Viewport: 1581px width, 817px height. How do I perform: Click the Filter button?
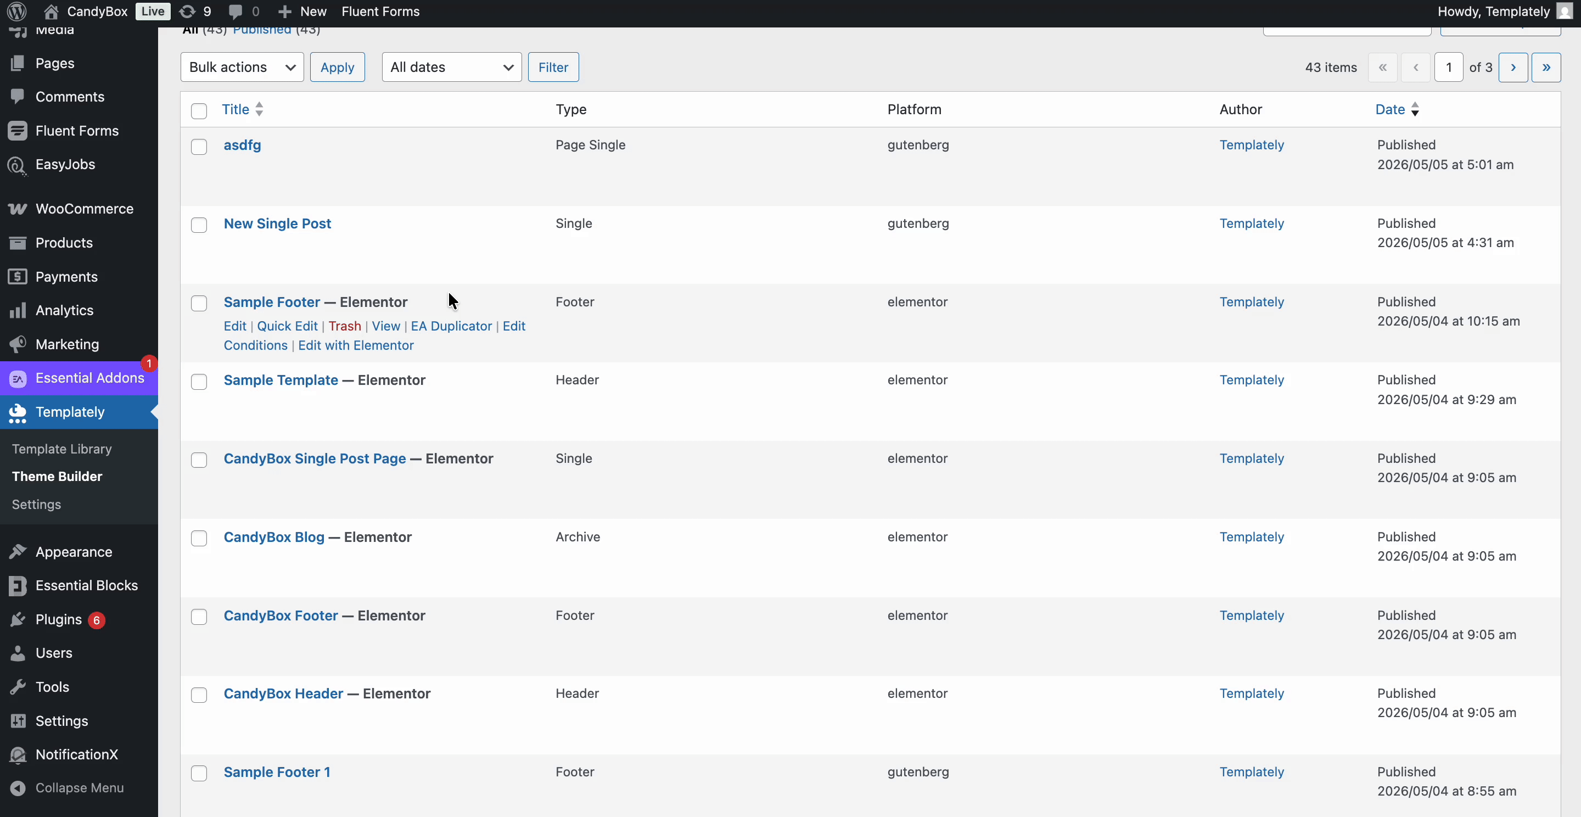click(x=553, y=67)
